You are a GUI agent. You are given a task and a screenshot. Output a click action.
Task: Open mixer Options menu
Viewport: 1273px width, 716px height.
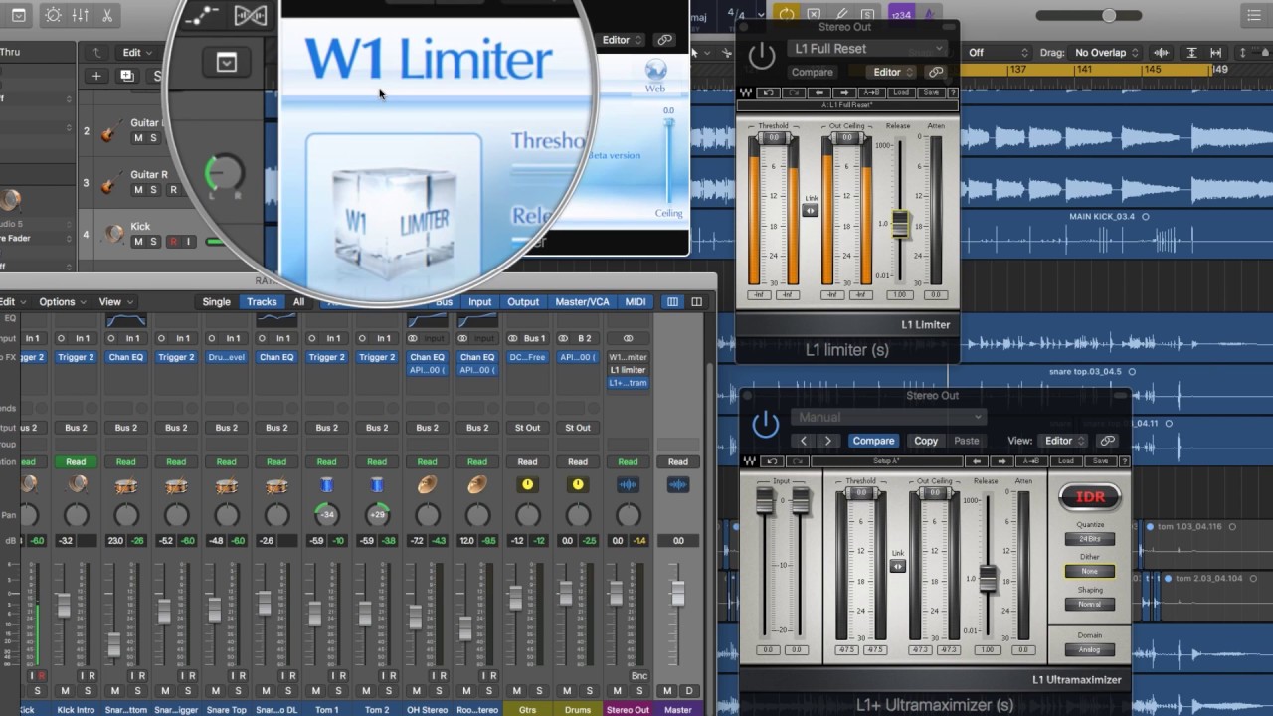click(63, 302)
